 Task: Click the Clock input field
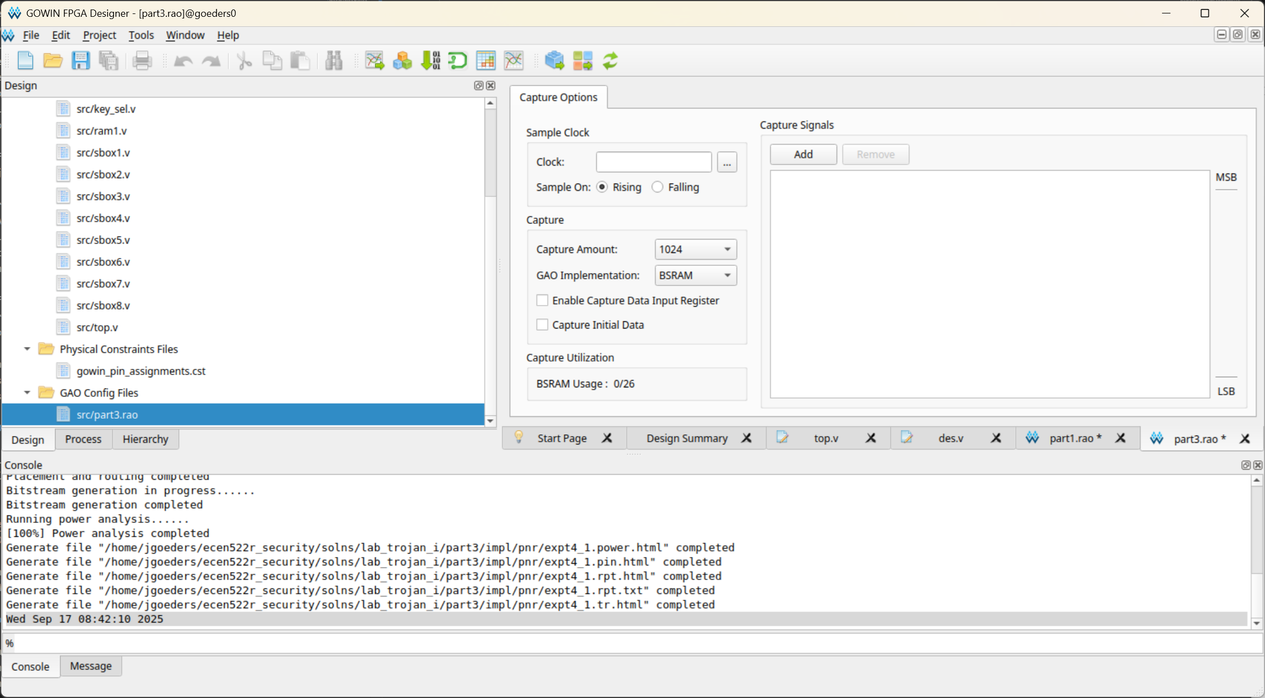653,162
